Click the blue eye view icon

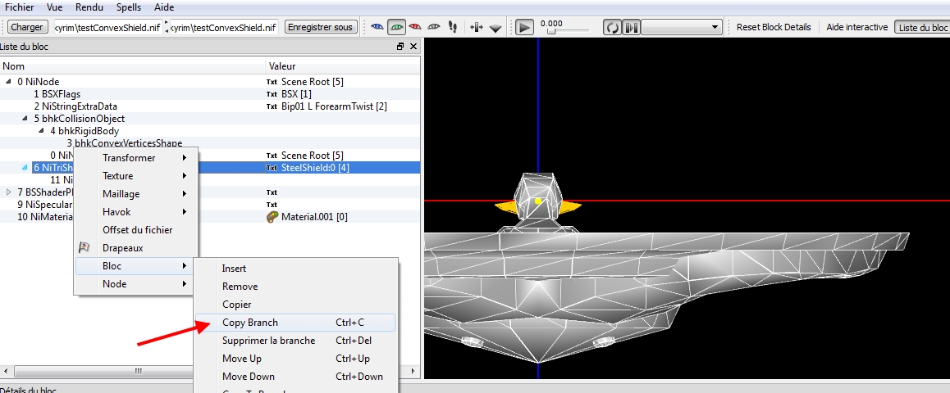click(377, 27)
